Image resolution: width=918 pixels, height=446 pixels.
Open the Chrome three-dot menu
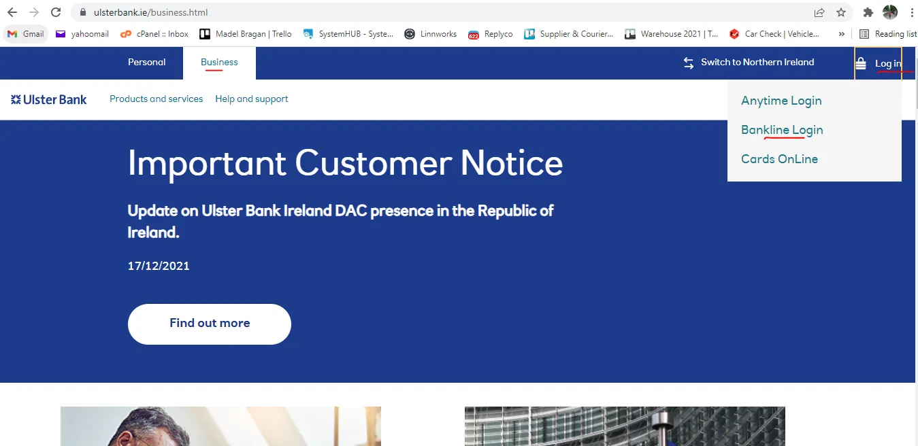pos(911,12)
